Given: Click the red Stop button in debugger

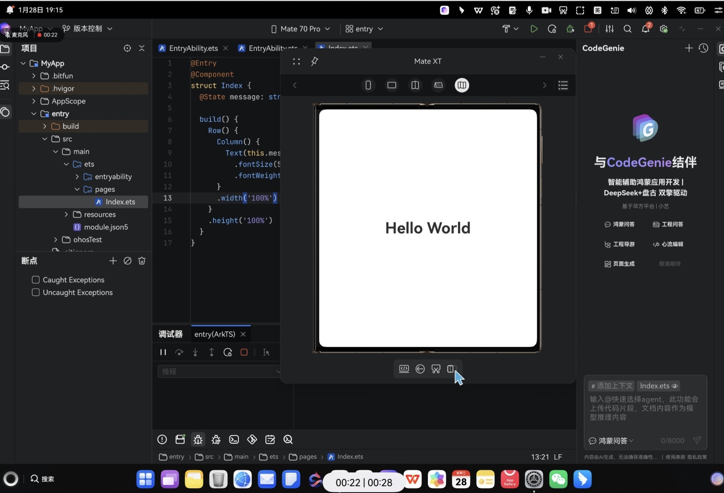Looking at the screenshot, I should [x=244, y=352].
